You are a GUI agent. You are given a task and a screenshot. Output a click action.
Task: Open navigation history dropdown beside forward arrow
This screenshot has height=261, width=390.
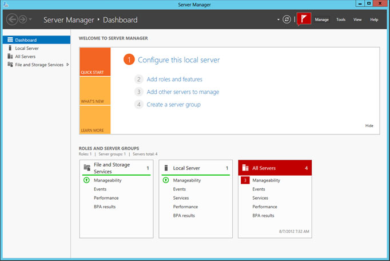(30, 19)
